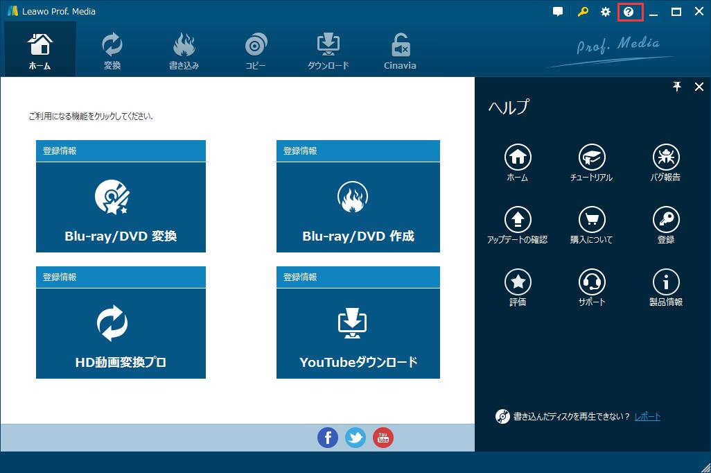Show 製品情報 product info icon
This screenshot has height=473, width=711.
[665, 282]
